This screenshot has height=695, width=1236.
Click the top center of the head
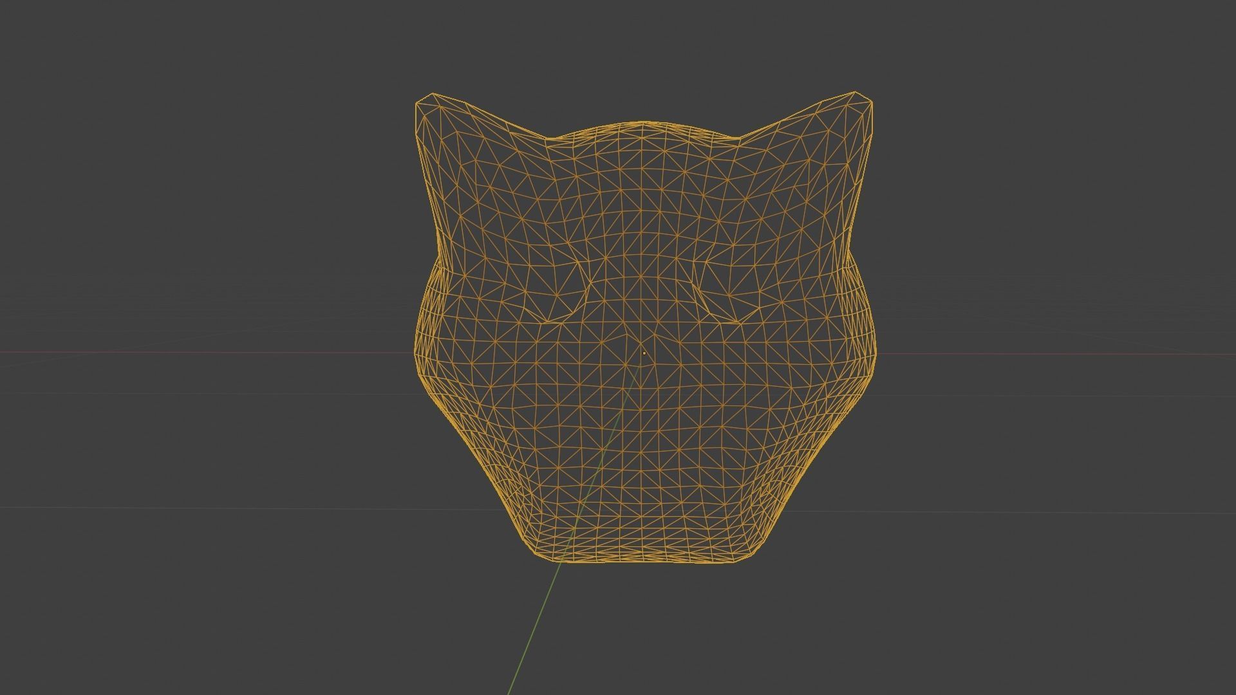click(644, 122)
